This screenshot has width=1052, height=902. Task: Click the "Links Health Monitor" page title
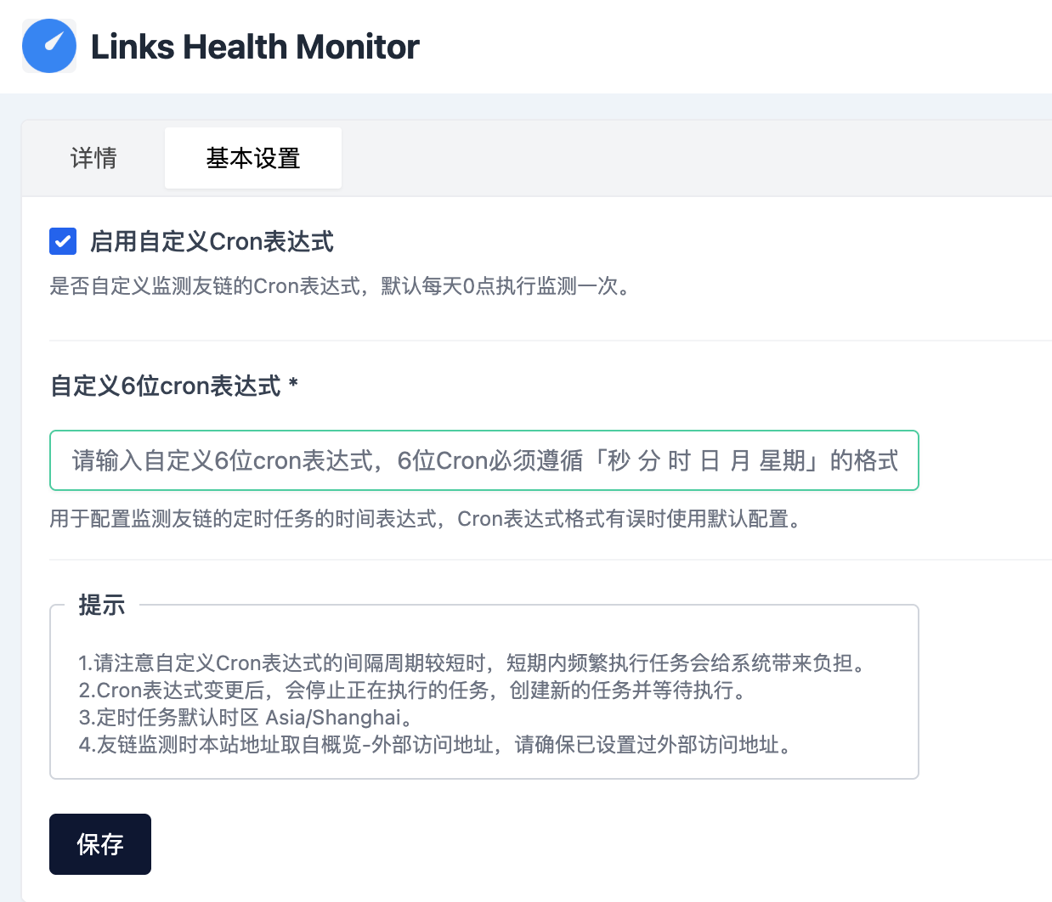[x=255, y=47]
